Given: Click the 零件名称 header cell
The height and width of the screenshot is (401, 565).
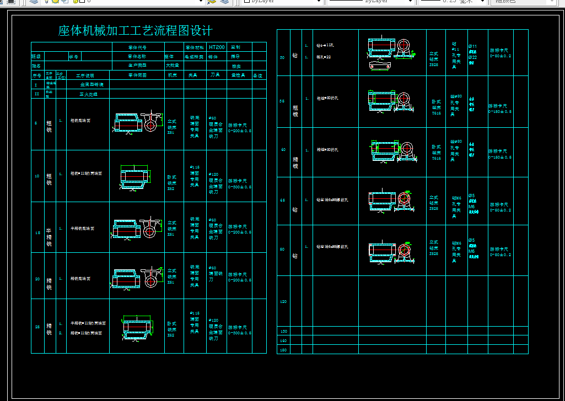Looking at the screenshot, I should click(137, 56).
